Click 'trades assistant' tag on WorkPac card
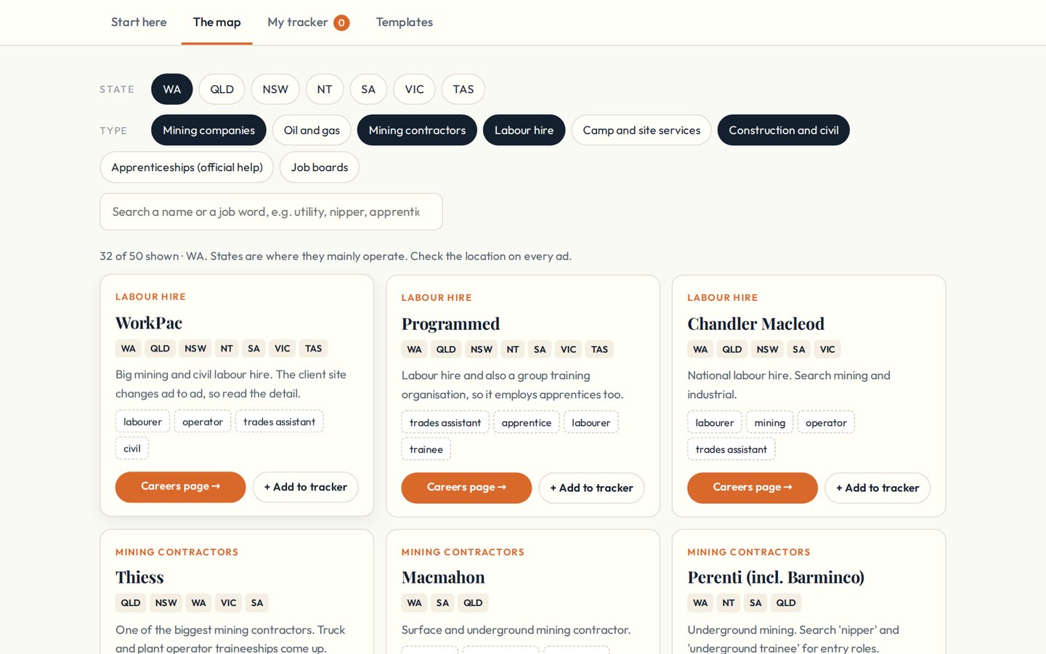The height and width of the screenshot is (654, 1046). pos(280,421)
